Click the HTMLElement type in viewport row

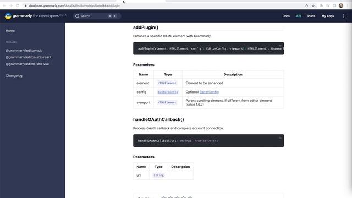pyautogui.click(x=167, y=102)
